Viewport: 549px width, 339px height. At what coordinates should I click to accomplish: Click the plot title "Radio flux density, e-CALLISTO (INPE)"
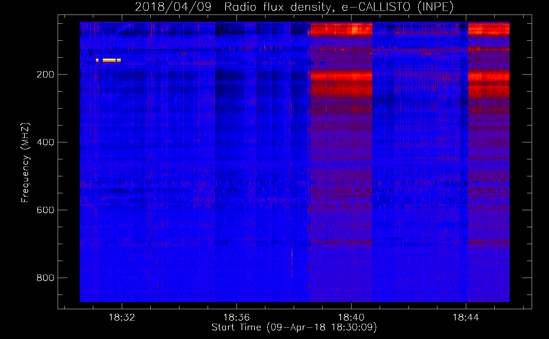point(339,7)
